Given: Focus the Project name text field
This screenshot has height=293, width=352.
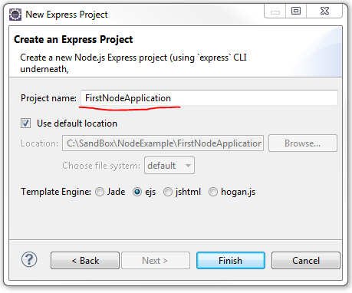Looking at the screenshot, I should (209, 98).
